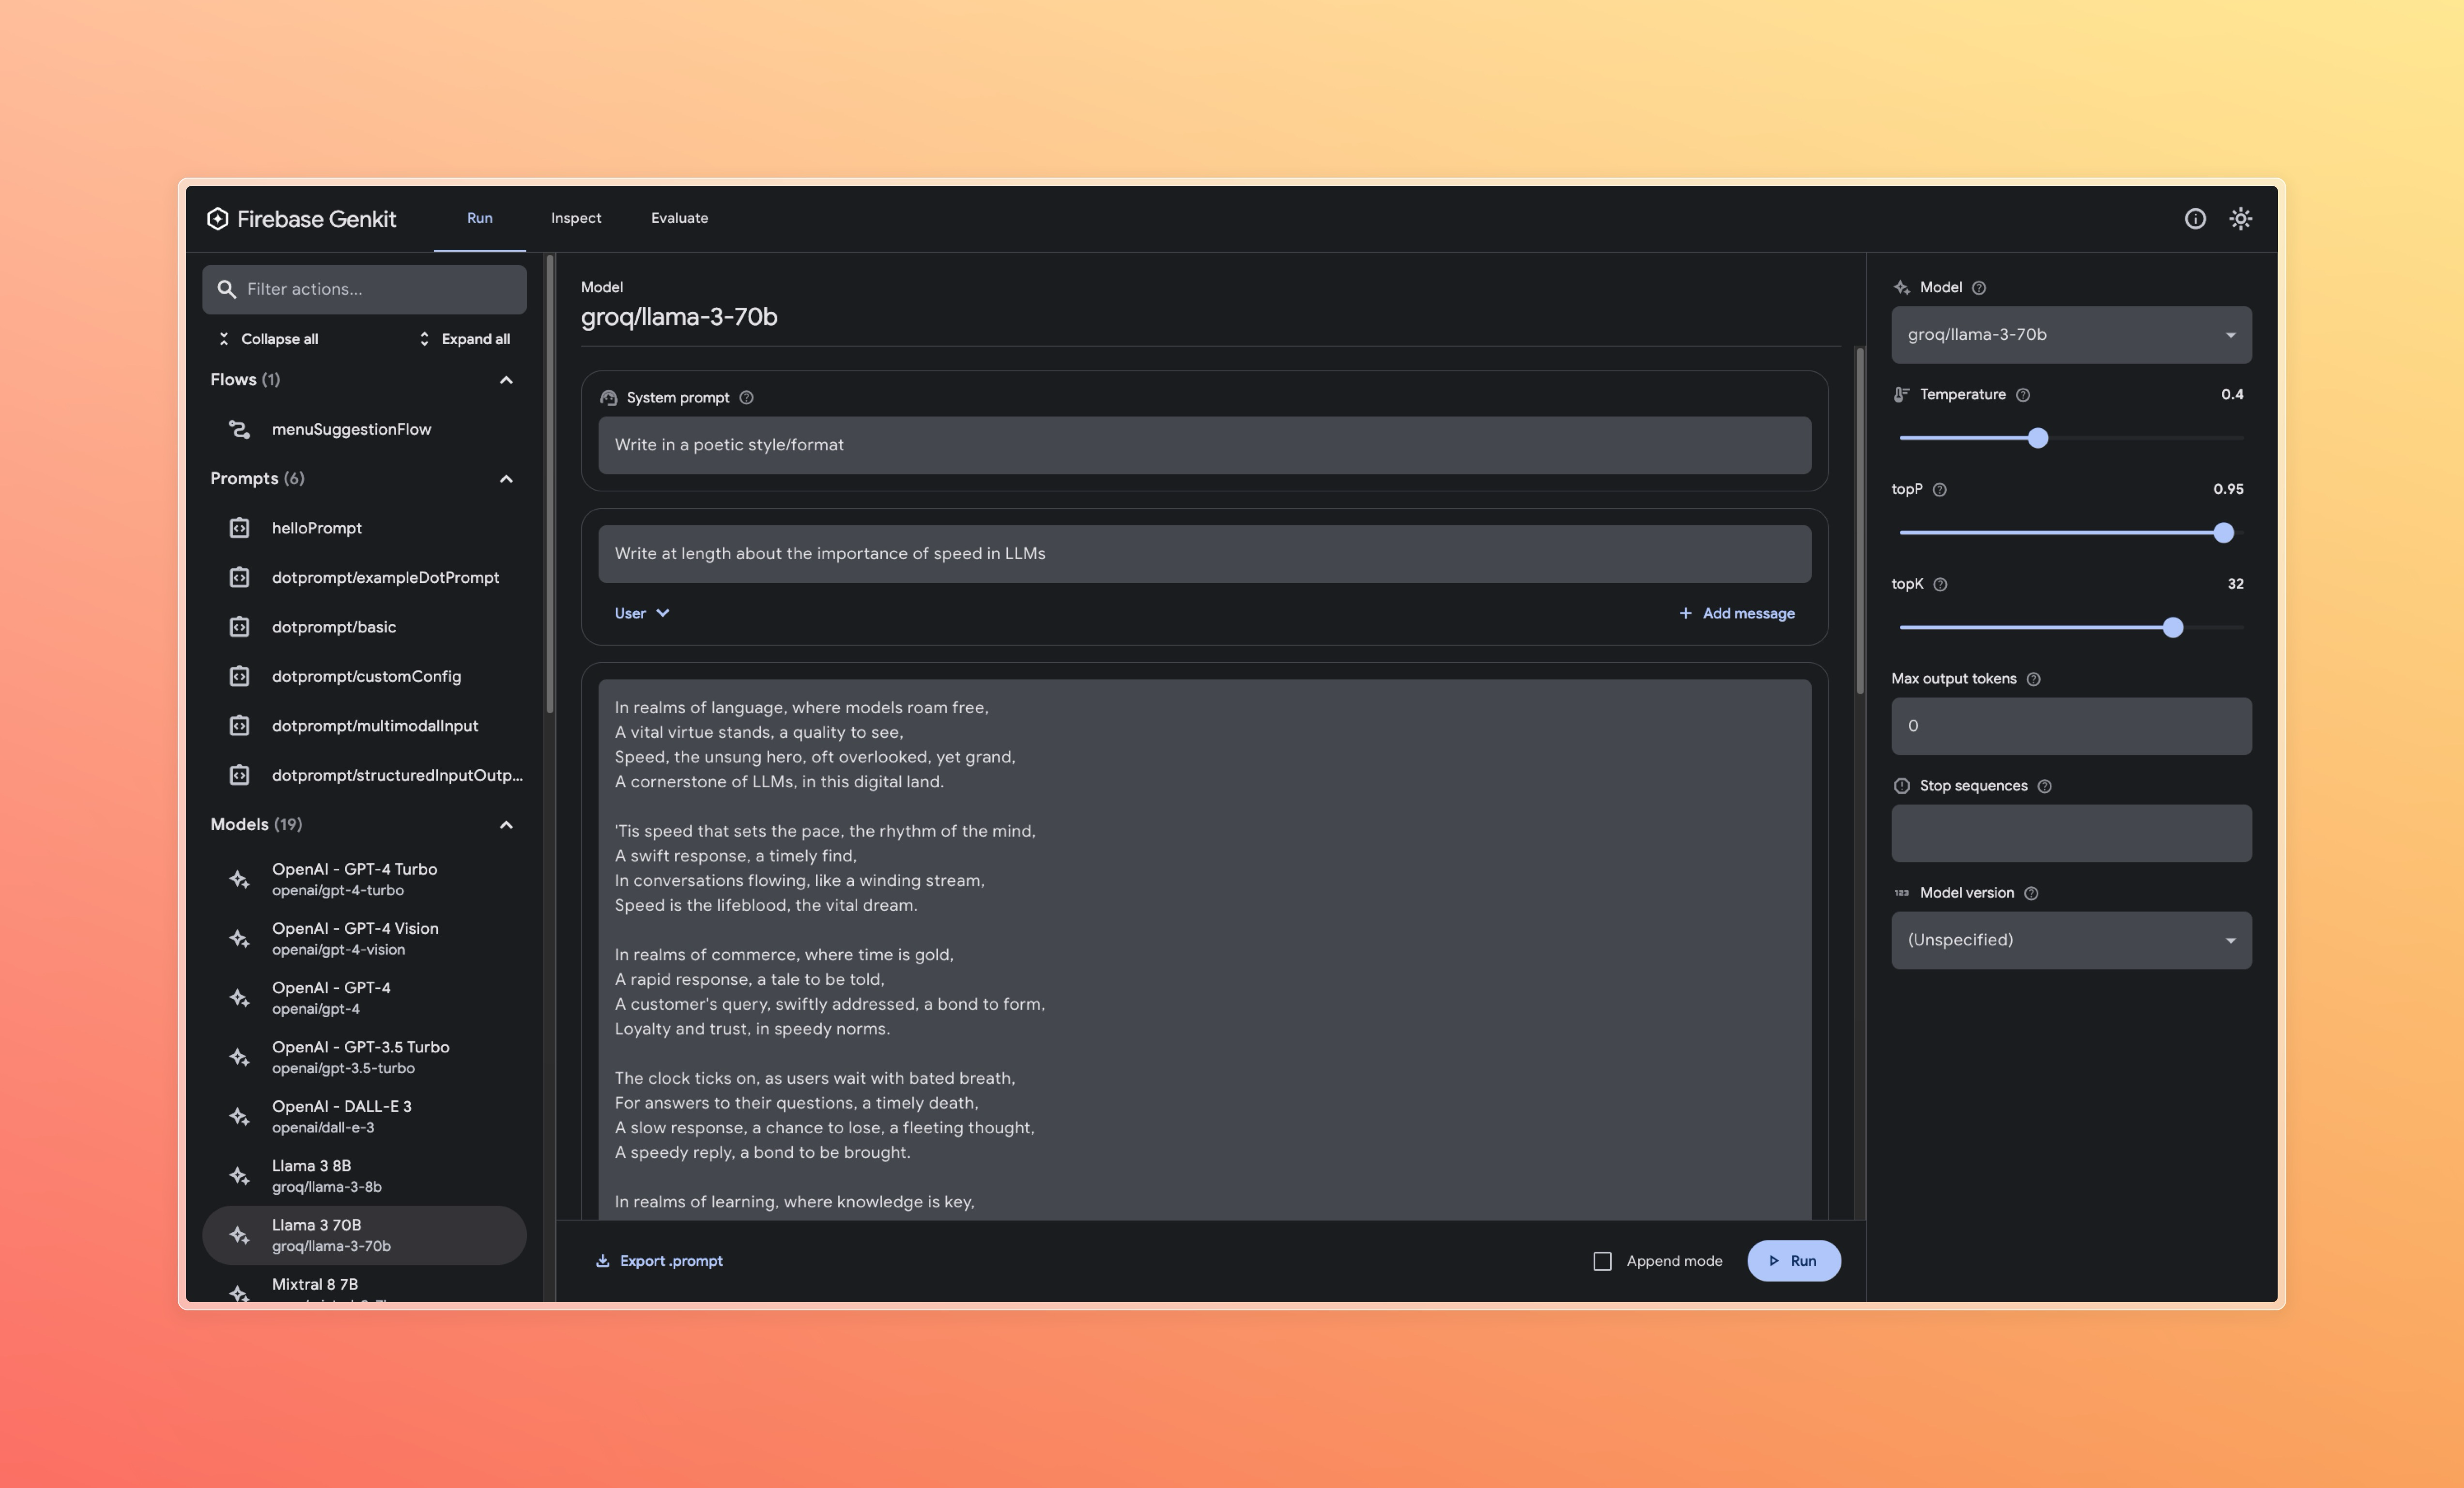Click the helloPrompt prompt icon

239,528
